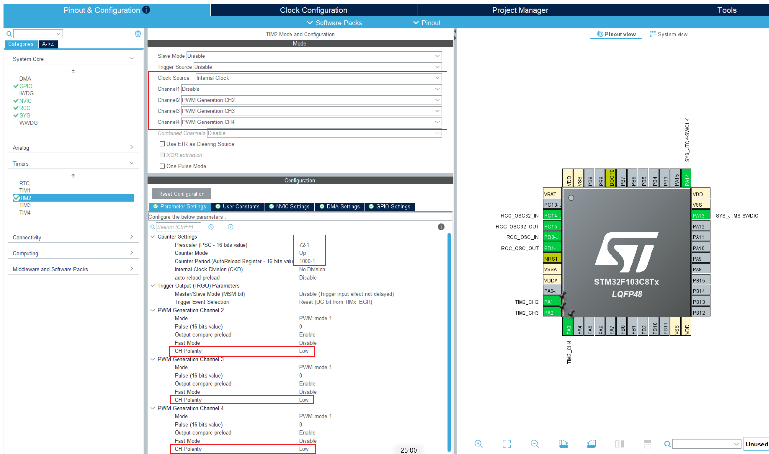Switch to the Clock Configuration tab
The image size is (769, 454).
coord(313,10)
